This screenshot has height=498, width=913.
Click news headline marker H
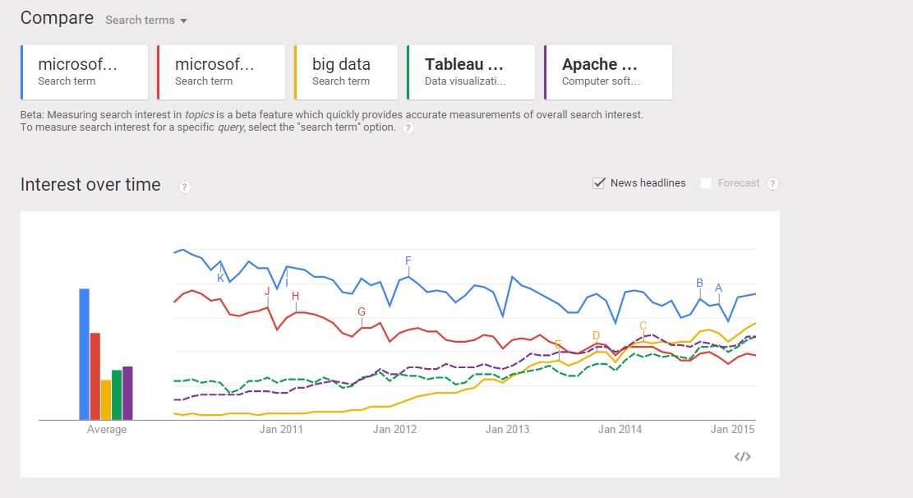point(295,296)
